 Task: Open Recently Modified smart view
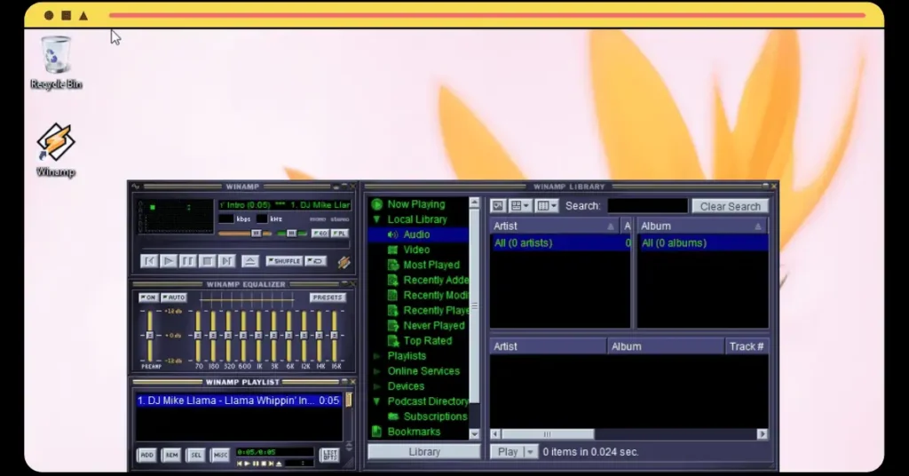[436, 295]
